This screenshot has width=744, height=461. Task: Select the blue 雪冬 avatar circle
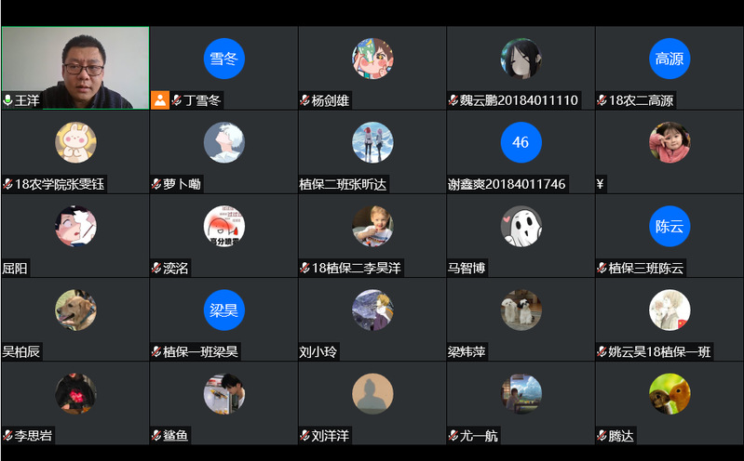[224, 59]
